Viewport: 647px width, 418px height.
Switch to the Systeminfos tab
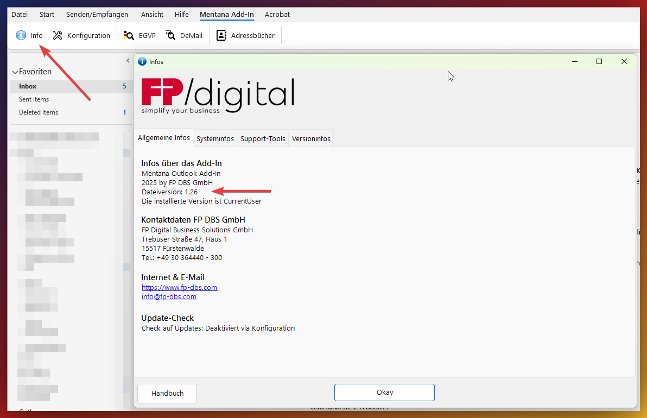pyautogui.click(x=215, y=138)
